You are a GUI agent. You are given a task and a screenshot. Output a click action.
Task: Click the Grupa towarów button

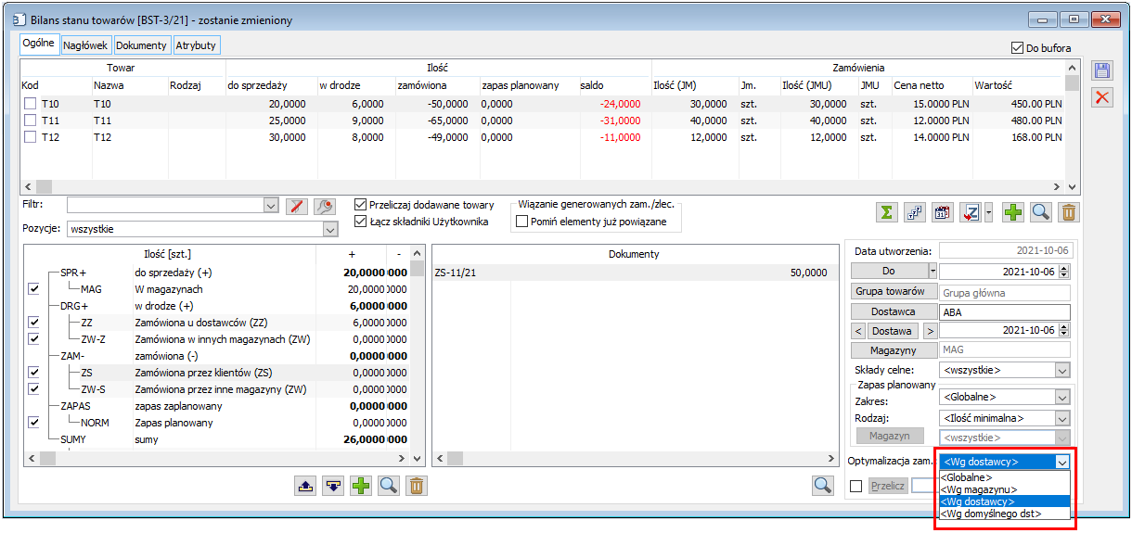pyautogui.click(x=893, y=291)
